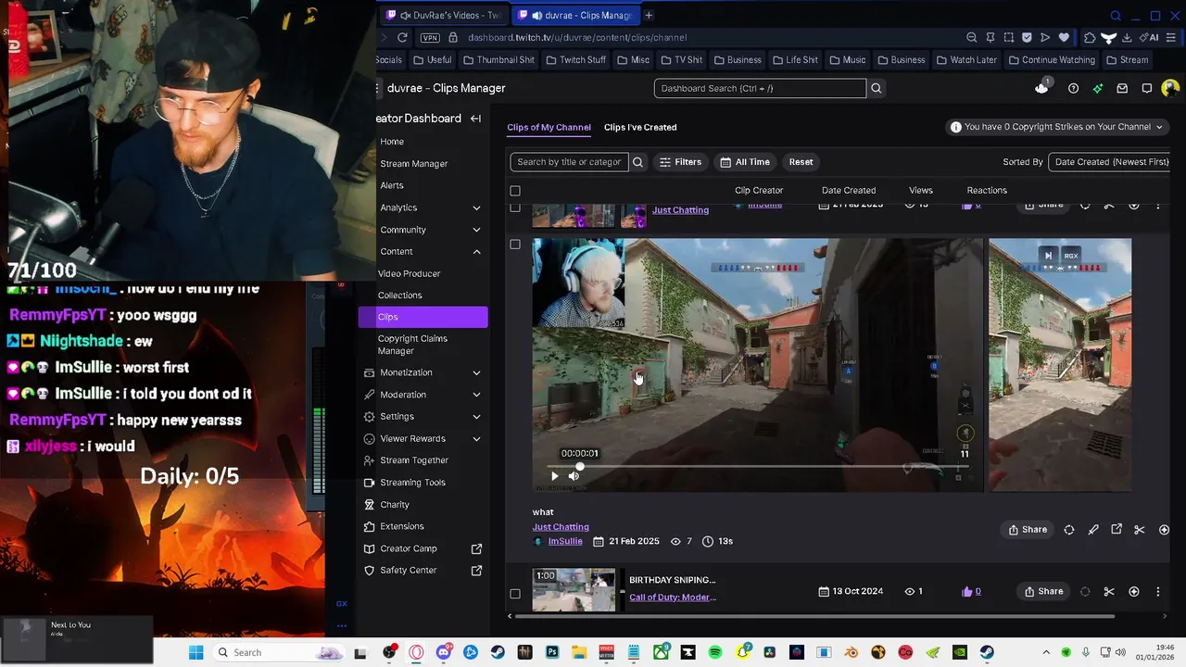Expand the Settings sidebar section
This screenshot has width=1186, height=667.
click(x=476, y=417)
